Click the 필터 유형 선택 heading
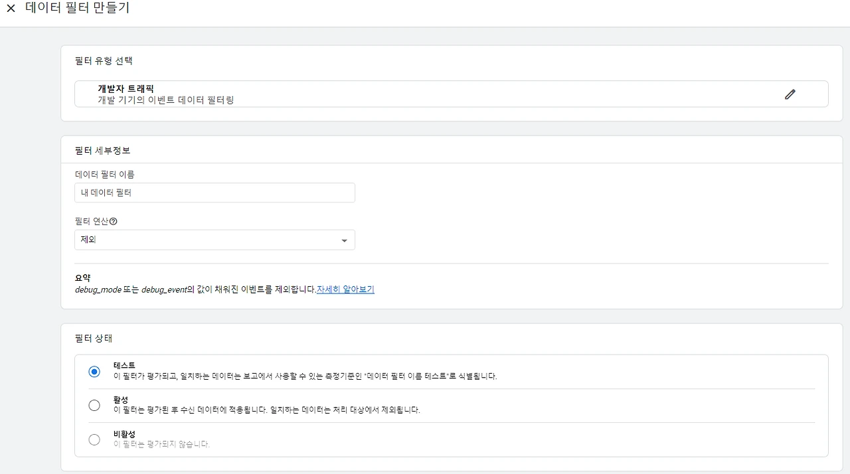Screen dimensions: 850x474 point(104,60)
